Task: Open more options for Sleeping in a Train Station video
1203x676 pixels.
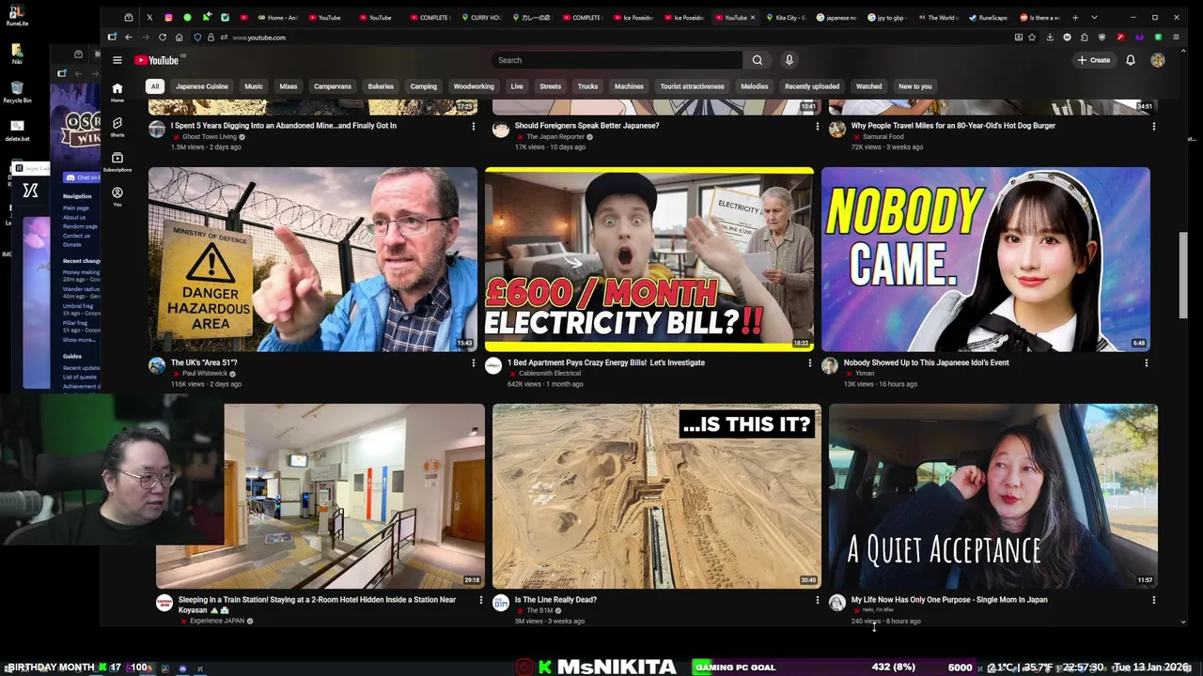Action: (480, 599)
